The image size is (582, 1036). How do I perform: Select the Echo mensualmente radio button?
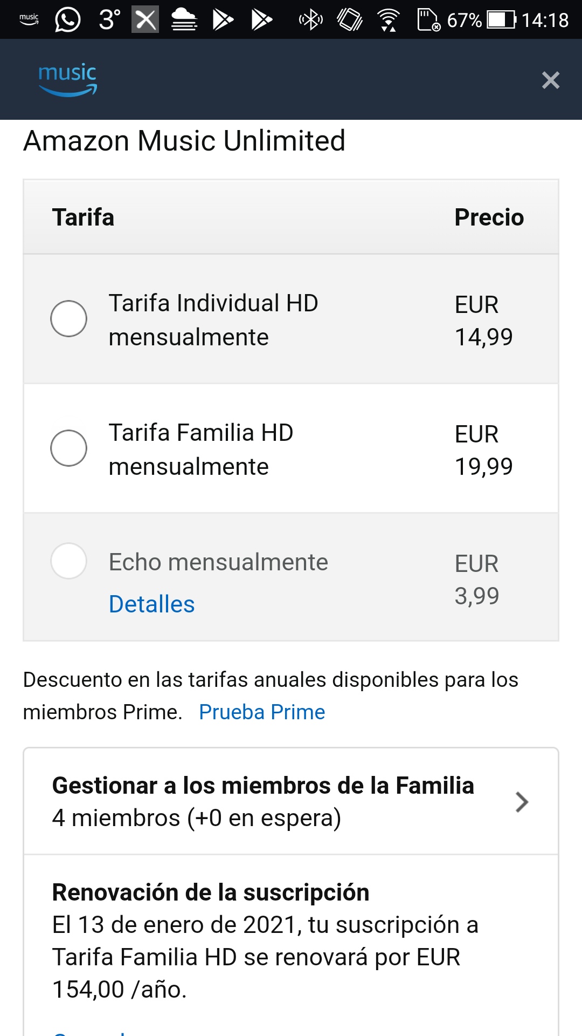tap(68, 561)
